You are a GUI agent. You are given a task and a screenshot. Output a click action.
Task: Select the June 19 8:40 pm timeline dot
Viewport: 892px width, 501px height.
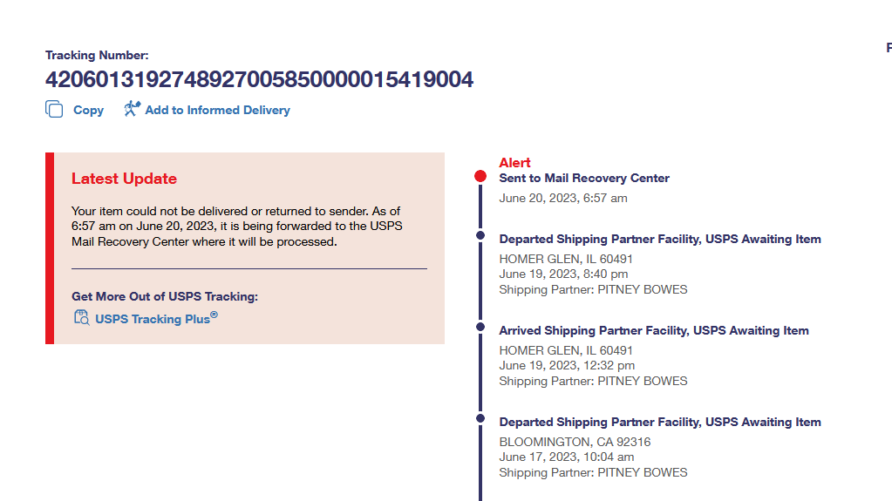coord(480,235)
